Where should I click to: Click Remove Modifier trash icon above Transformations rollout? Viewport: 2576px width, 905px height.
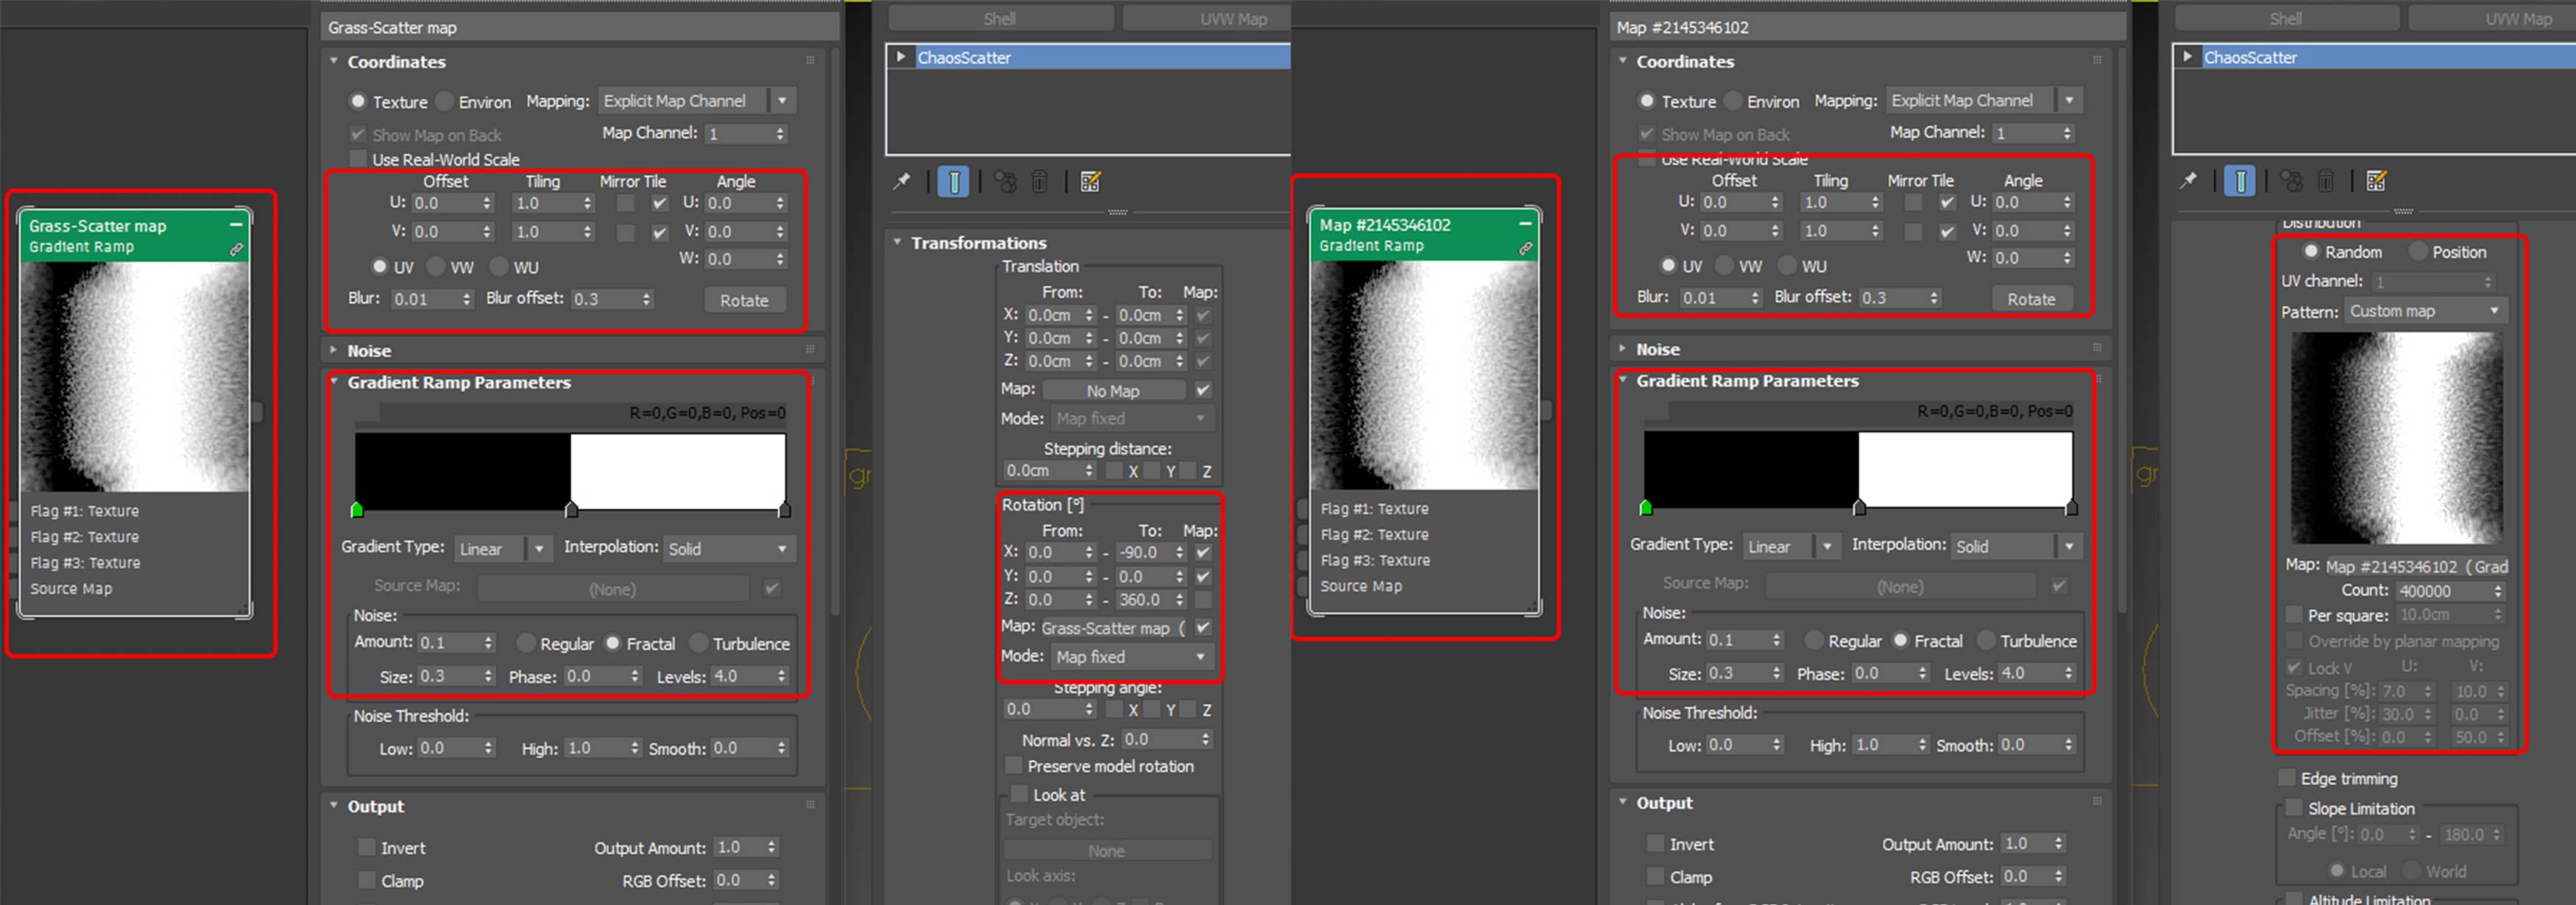coord(1040,181)
